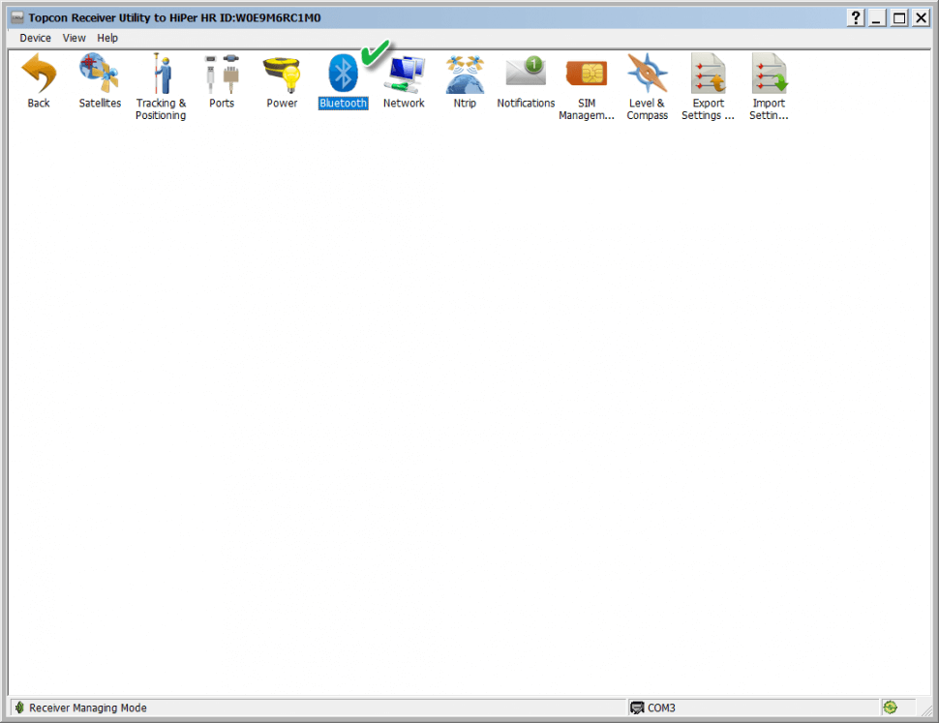Click the Back arrow icon
Screen dimensions: 939x723
tap(39, 73)
